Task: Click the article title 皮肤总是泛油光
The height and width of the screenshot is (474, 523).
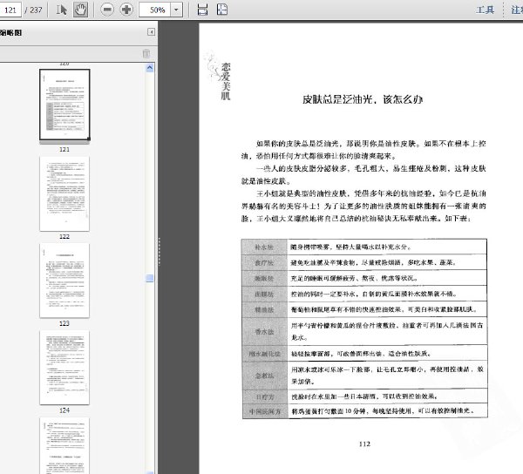Action: pyautogui.click(x=363, y=99)
